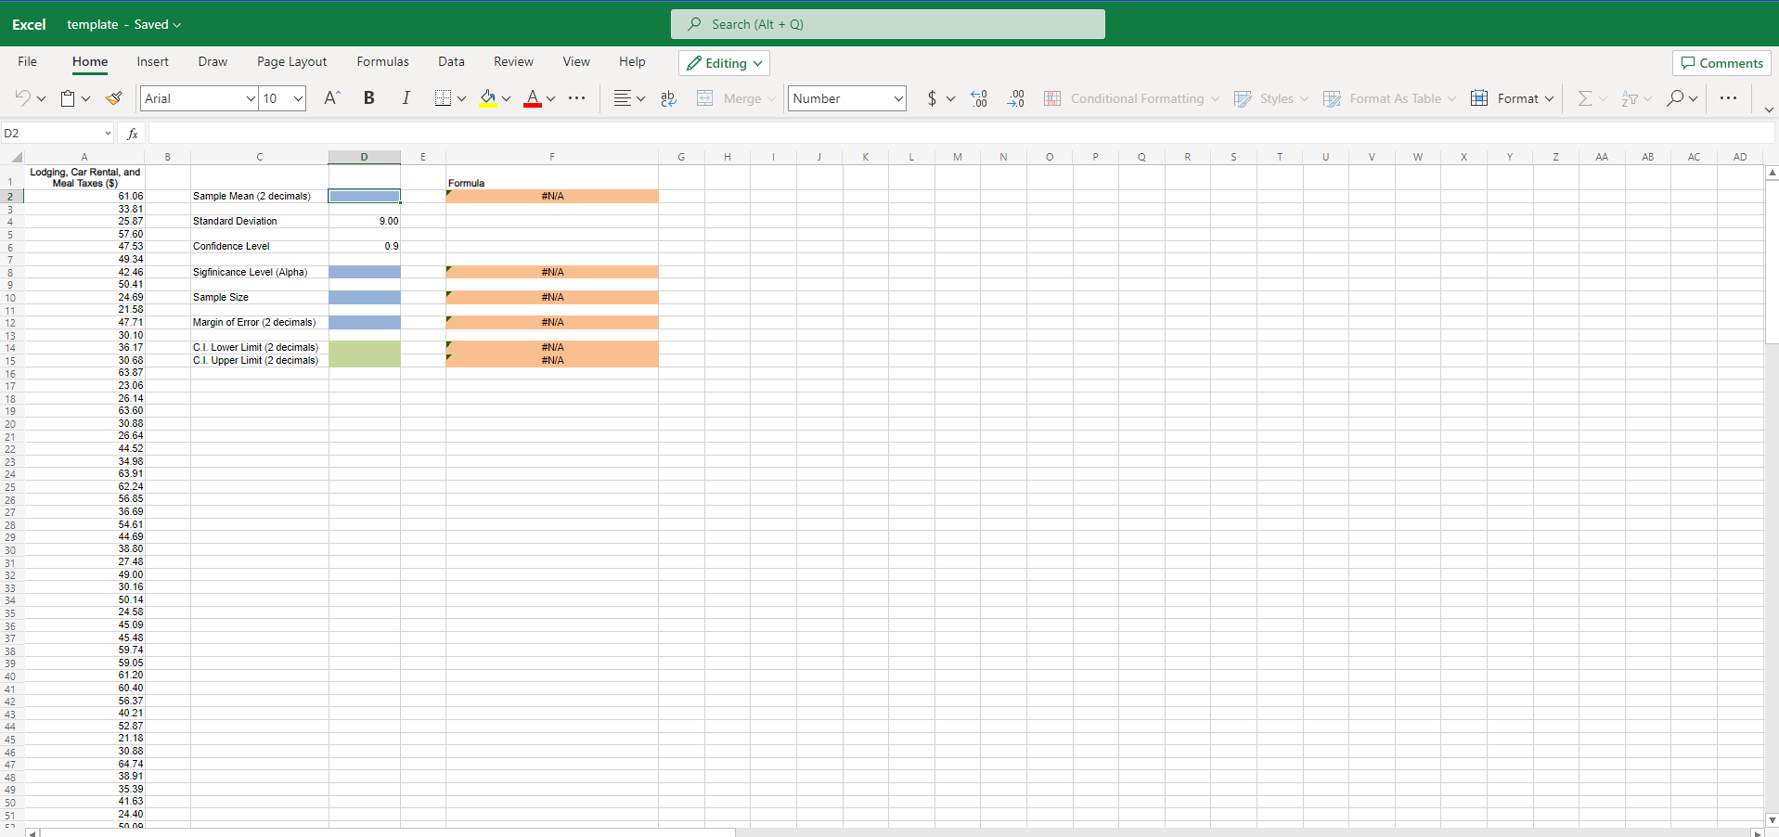Open Conditional Formatting options
This screenshot has height=837, width=1779.
pyautogui.click(x=1134, y=98)
